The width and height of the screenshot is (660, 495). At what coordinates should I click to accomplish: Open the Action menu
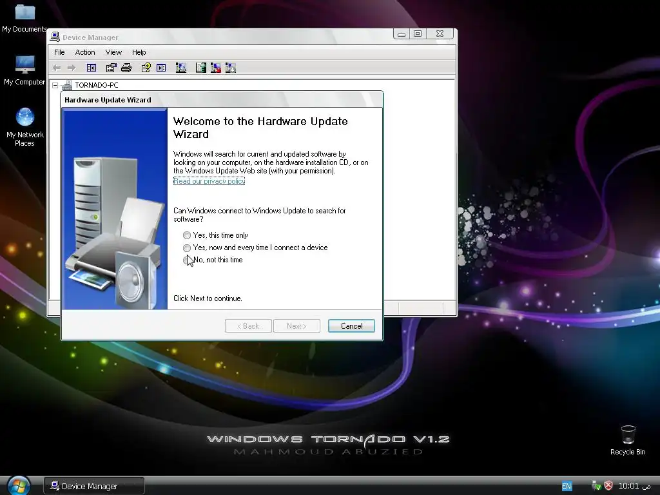pyautogui.click(x=85, y=52)
